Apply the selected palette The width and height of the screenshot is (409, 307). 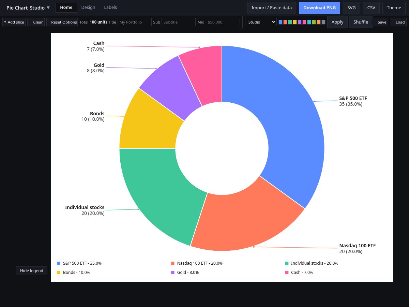tap(337, 22)
